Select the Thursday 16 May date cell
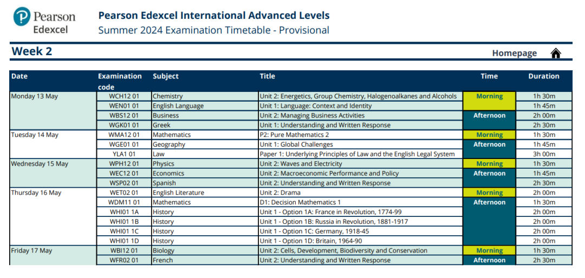 point(53,216)
